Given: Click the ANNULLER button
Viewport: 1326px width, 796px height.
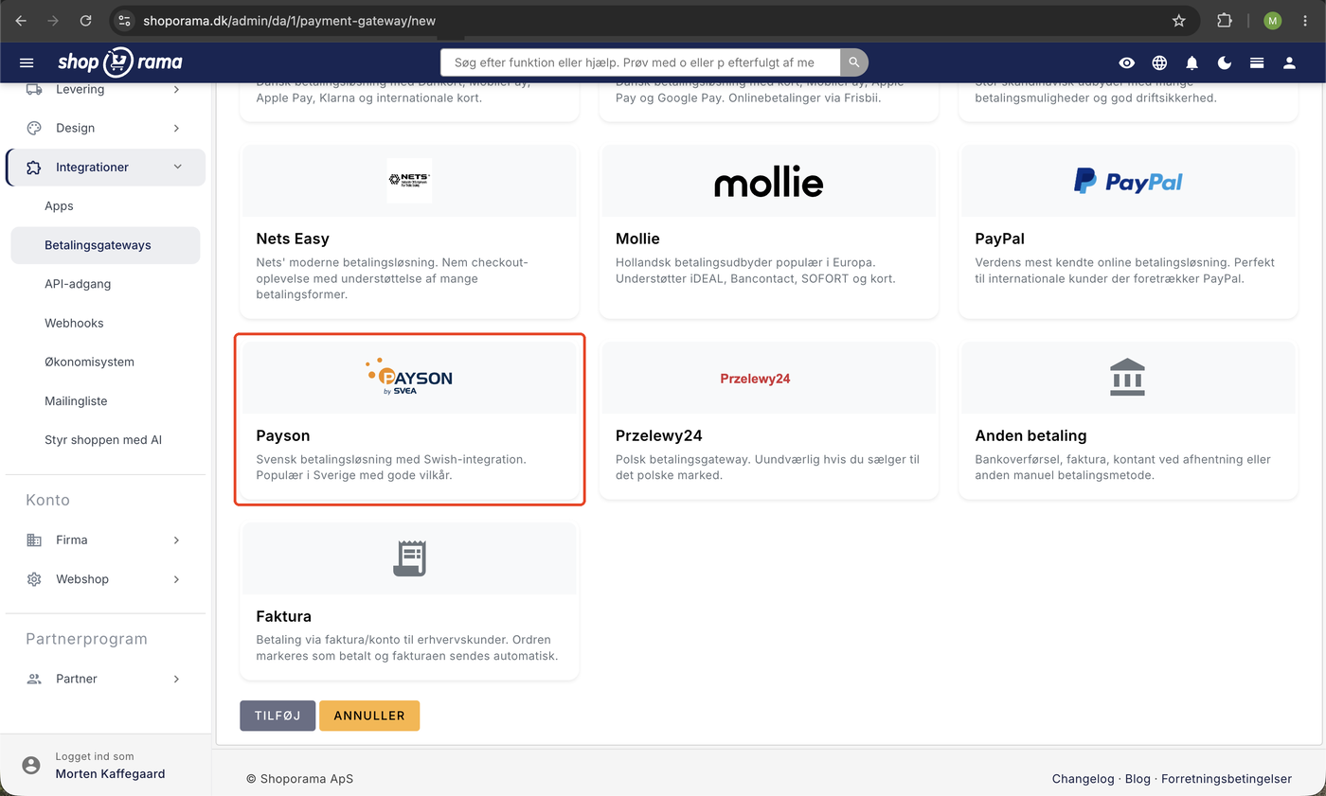Looking at the screenshot, I should click(369, 716).
